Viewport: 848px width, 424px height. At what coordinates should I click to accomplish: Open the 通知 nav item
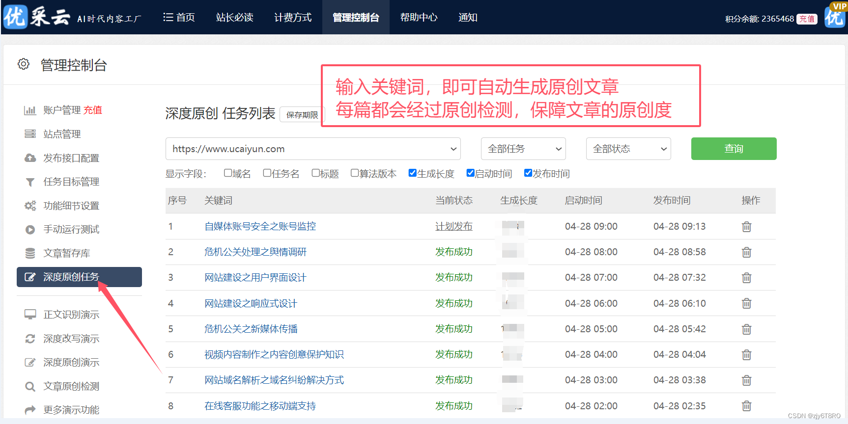[468, 17]
